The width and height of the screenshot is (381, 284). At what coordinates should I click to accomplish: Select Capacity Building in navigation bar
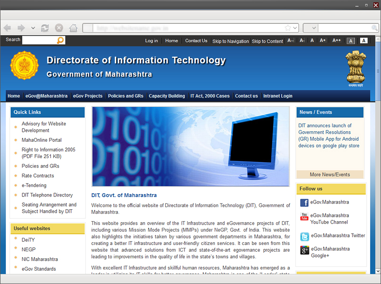[x=167, y=96]
